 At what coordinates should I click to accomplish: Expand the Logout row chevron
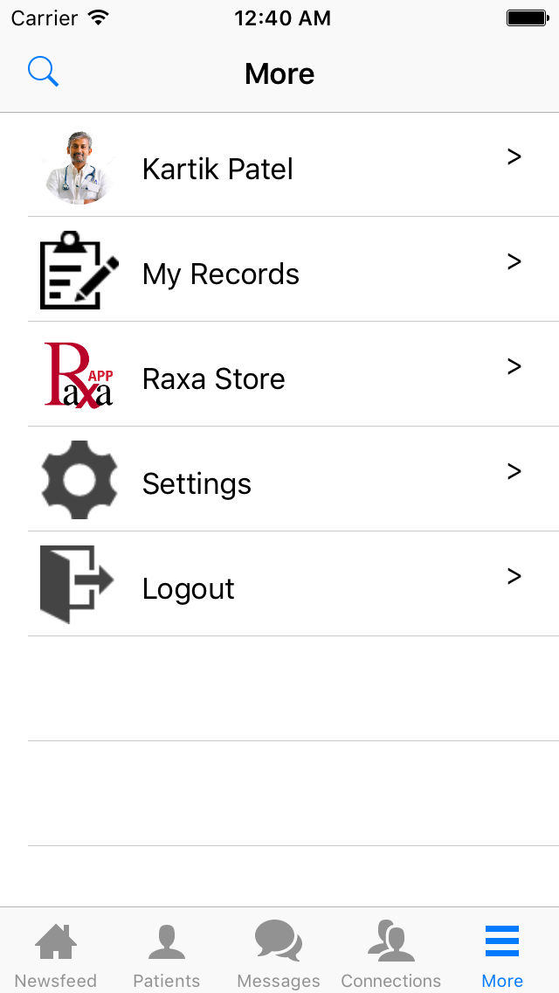(x=514, y=576)
